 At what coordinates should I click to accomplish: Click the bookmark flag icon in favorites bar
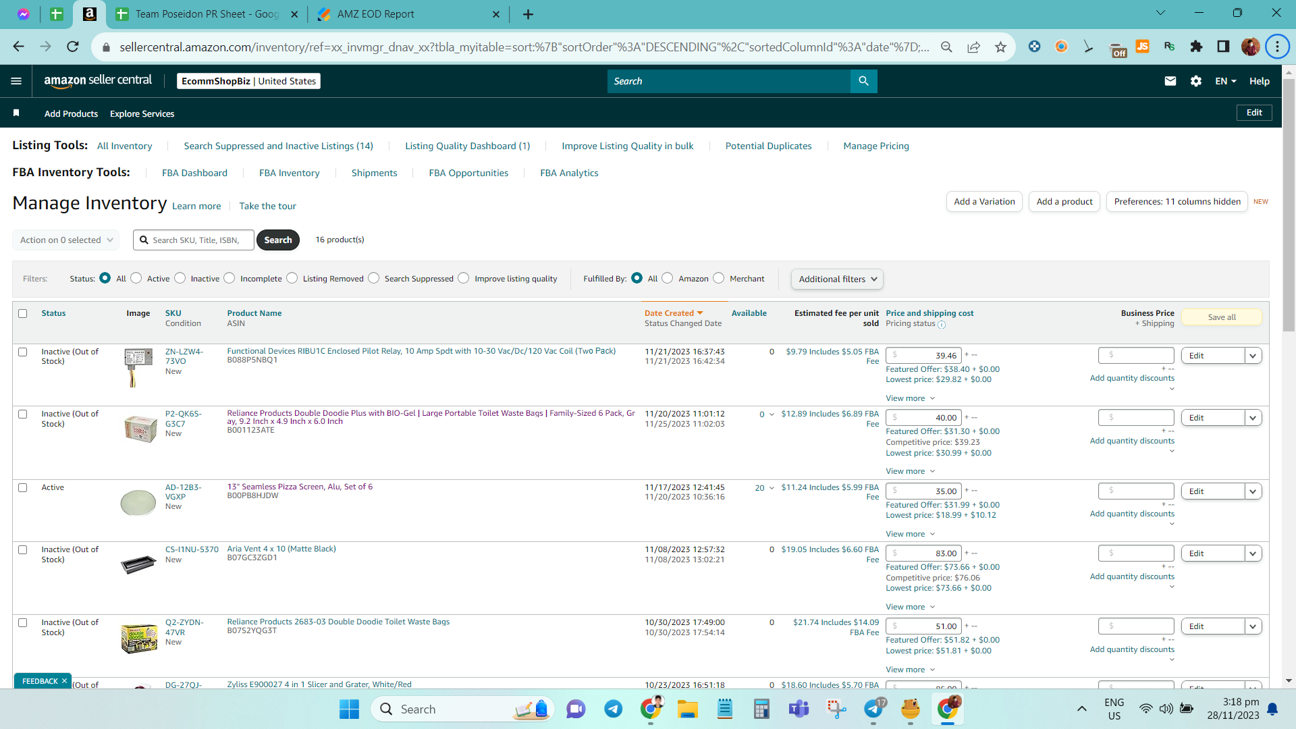[x=16, y=113]
